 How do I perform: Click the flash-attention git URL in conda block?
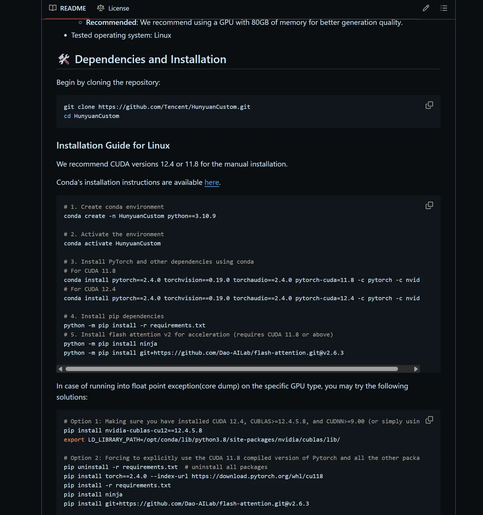point(242,353)
